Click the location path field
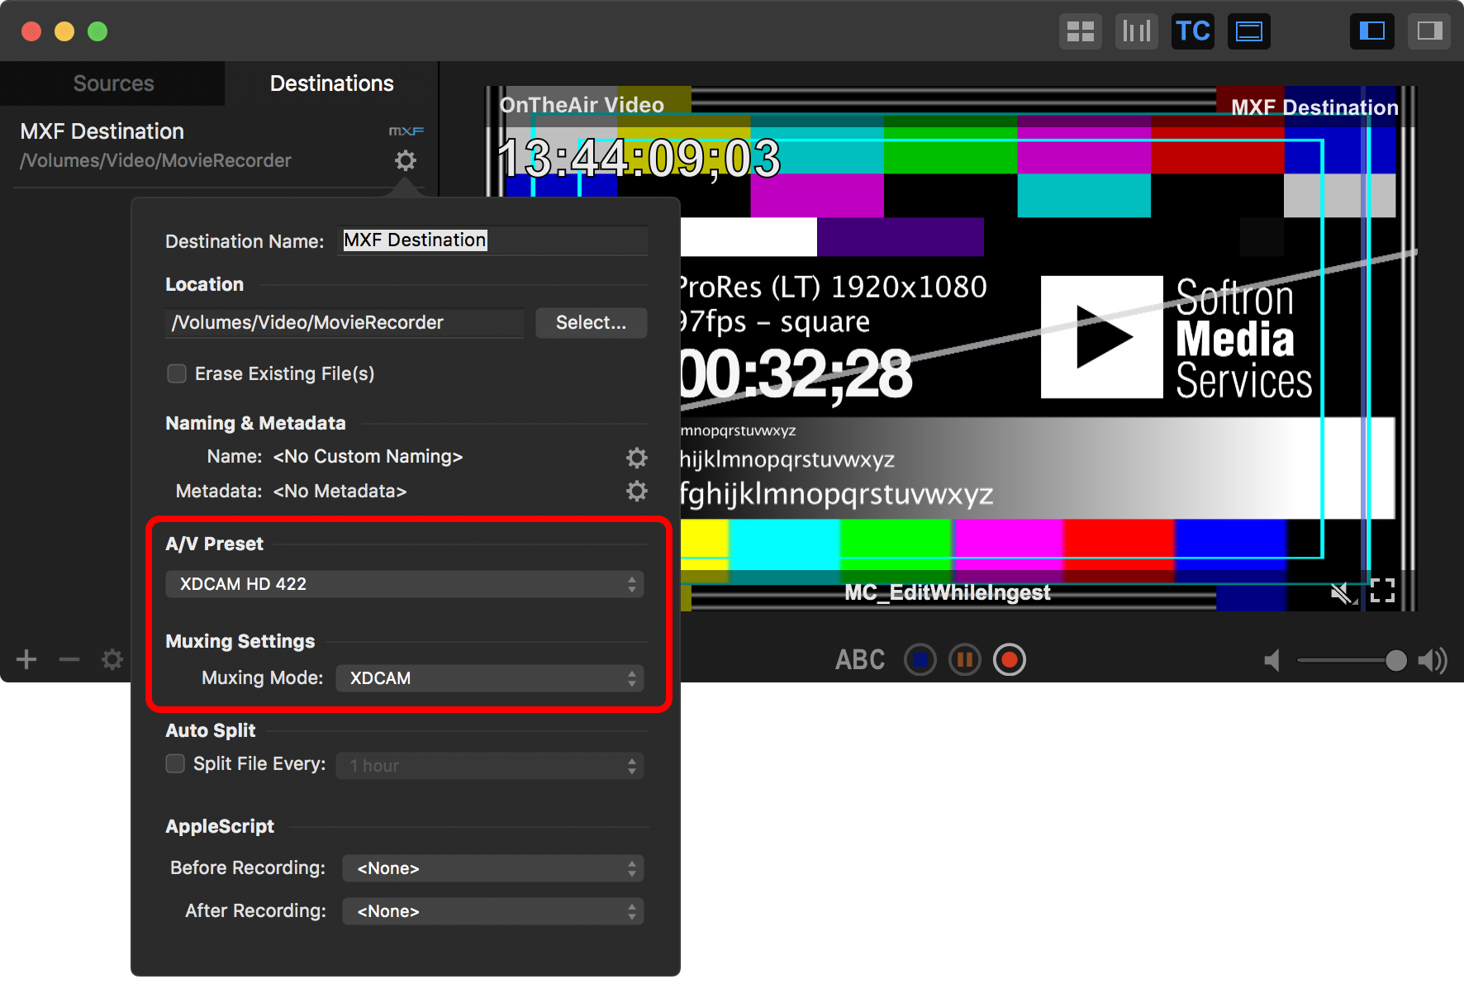 (345, 322)
